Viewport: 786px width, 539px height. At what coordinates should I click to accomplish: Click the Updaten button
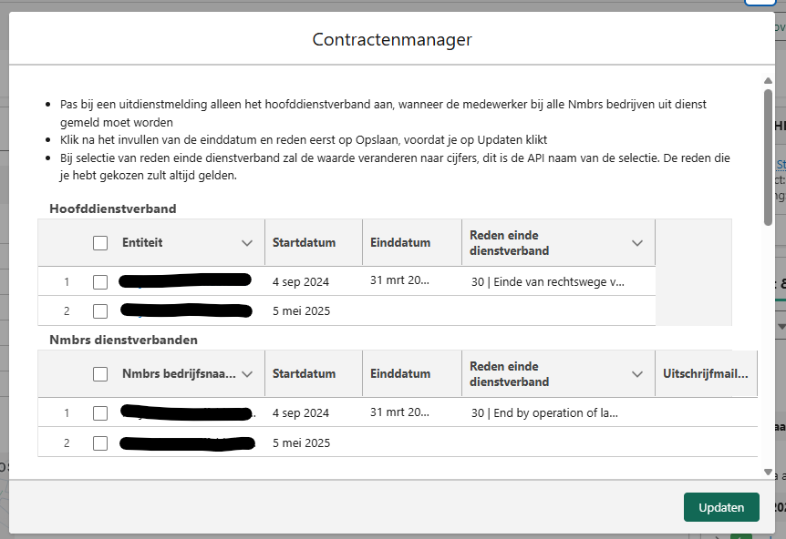(720, 507)
